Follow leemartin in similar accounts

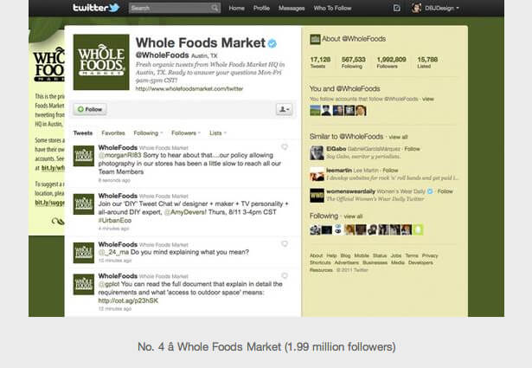pos(390,170)
